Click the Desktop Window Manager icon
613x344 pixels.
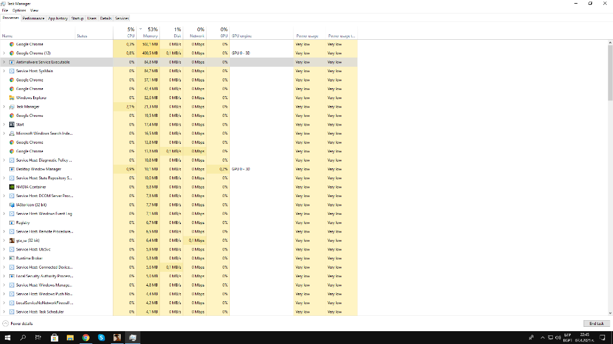[12, 169]
